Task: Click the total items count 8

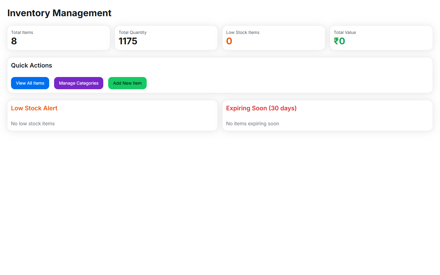Action: [14, 41]
